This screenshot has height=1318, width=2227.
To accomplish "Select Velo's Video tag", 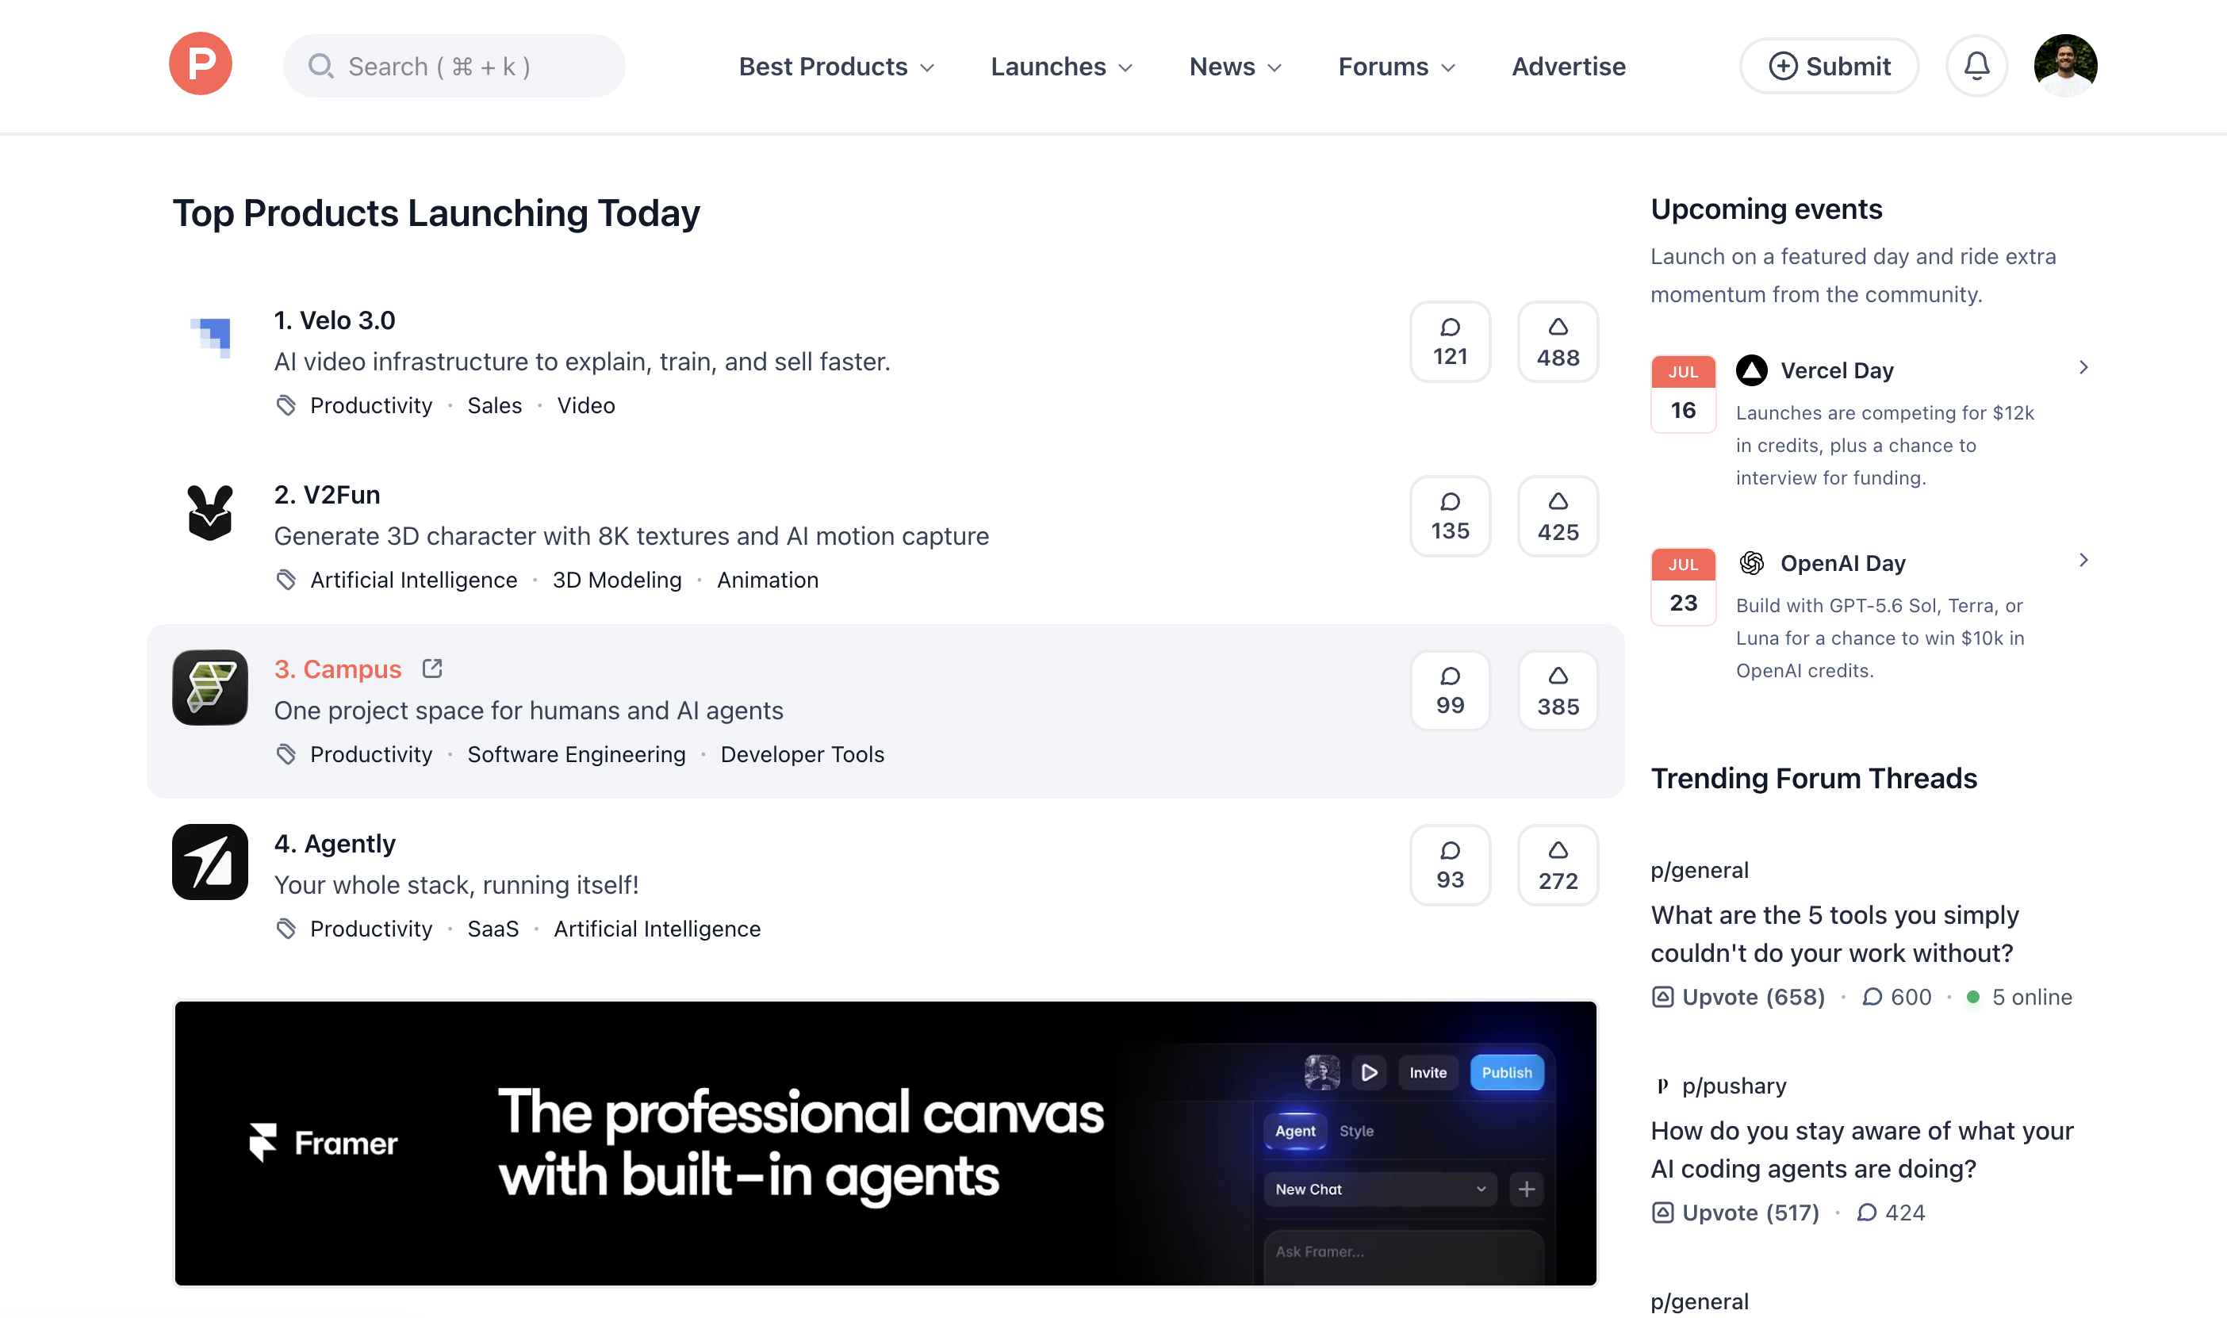I will coord(586,405).
